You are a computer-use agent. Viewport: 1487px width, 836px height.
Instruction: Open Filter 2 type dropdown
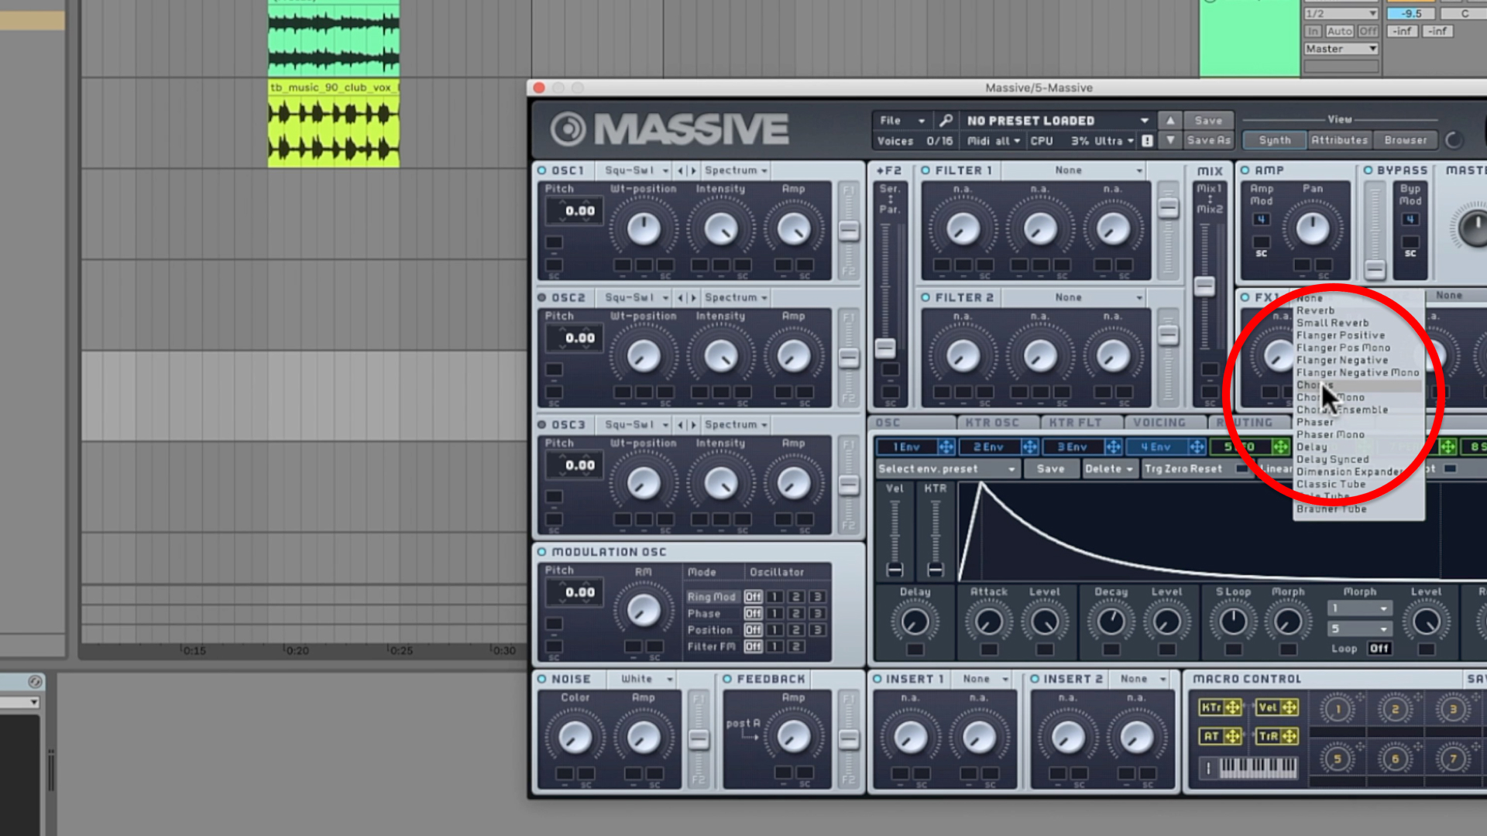[x=1075, y=297]
